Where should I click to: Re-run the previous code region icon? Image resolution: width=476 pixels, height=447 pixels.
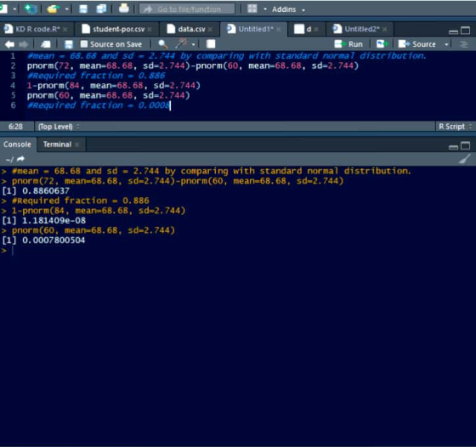(382, 44)
